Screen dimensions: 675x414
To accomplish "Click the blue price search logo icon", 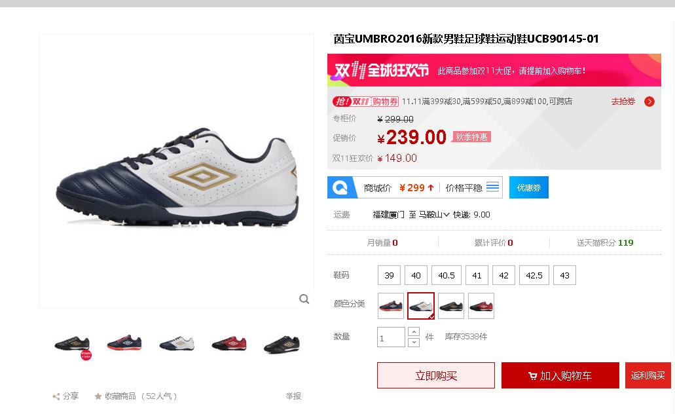I will [341, 187].
